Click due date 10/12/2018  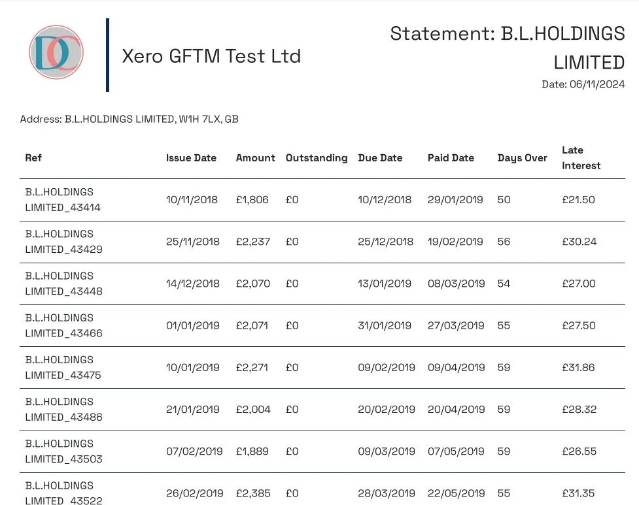[385, 200]
